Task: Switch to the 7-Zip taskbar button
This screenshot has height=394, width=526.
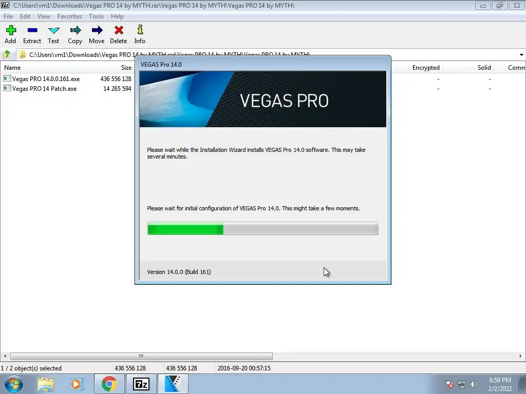Action: (141, 384)
